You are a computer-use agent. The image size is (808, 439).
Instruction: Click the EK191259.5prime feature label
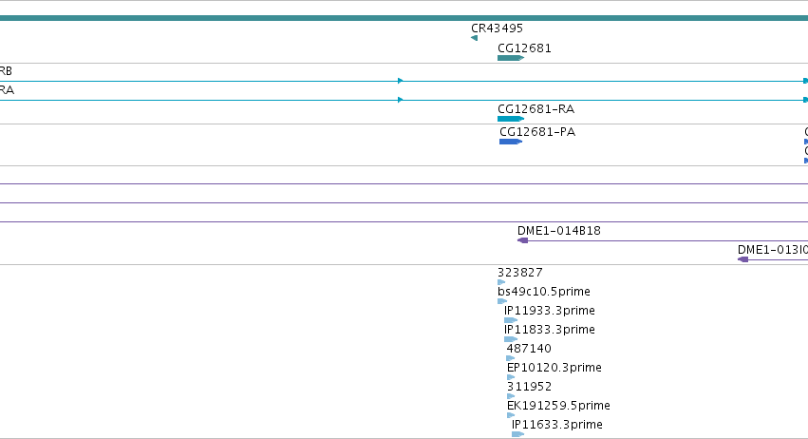click(558, 406)
